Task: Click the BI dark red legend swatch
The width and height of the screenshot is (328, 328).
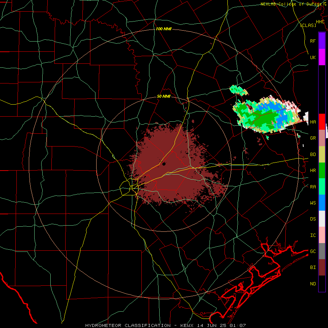Action: click(322, 268)
